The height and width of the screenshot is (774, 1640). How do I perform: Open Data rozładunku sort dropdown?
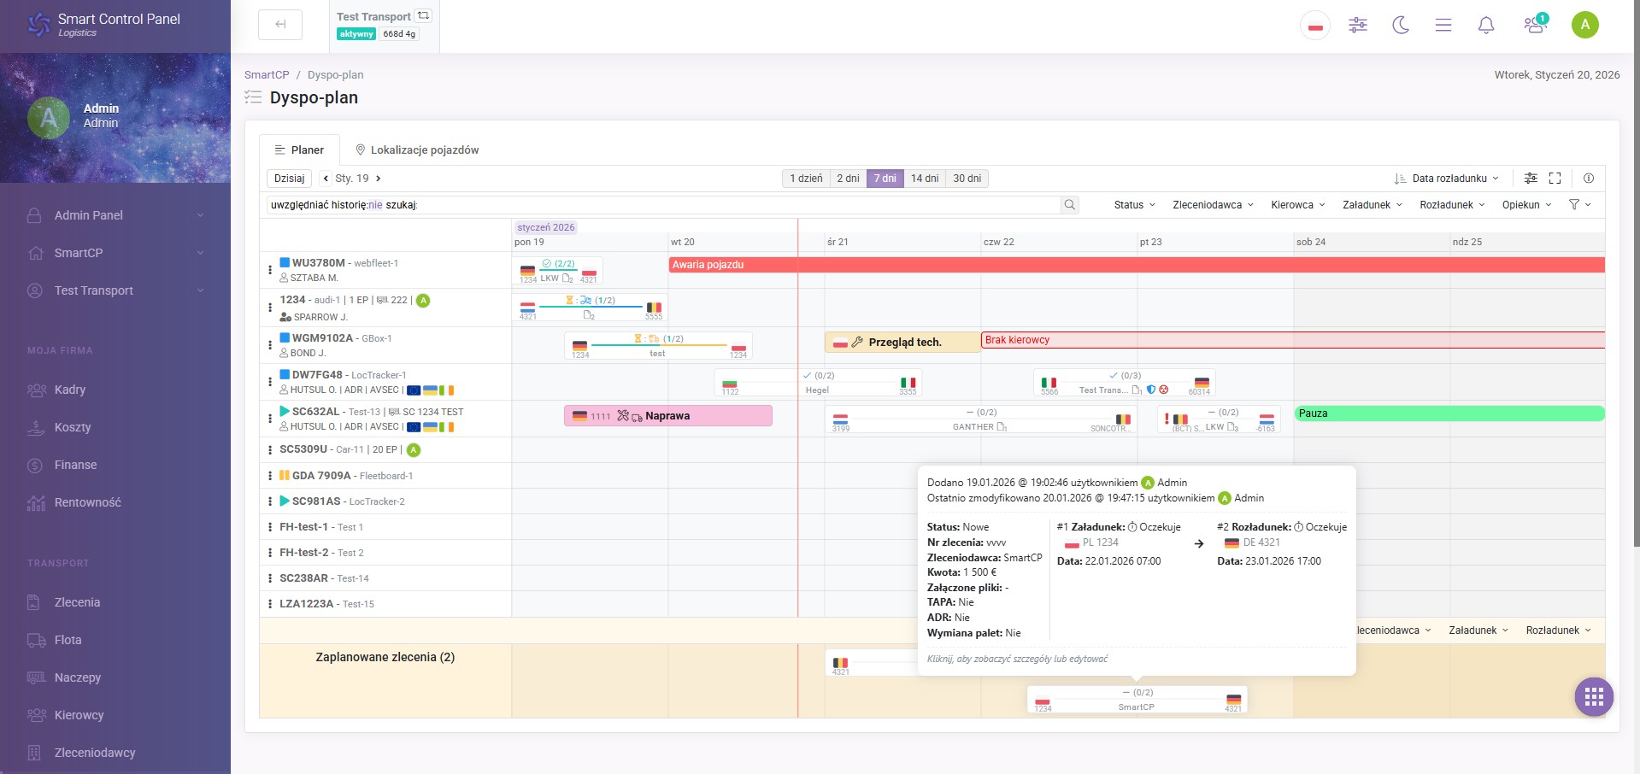coord(1447,179)
